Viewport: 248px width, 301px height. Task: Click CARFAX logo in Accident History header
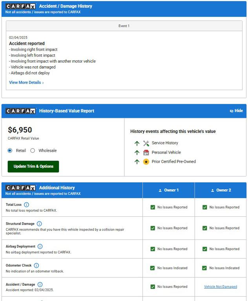(x=20, y=6)
